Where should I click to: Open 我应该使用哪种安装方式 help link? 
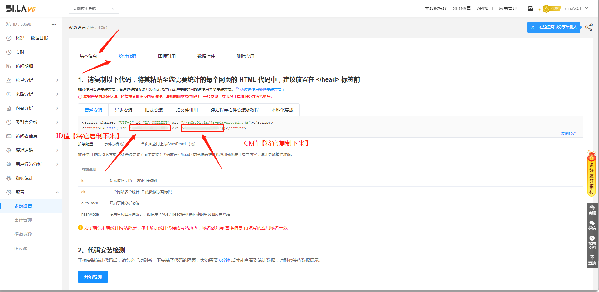260,89
